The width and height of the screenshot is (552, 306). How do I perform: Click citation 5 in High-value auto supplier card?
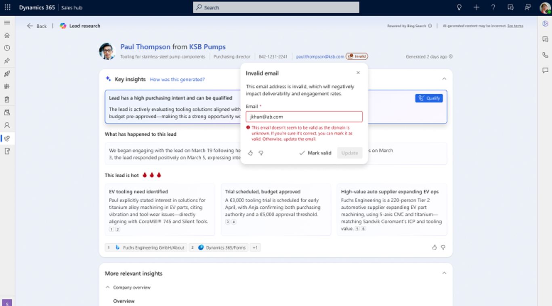click(357, 229)
